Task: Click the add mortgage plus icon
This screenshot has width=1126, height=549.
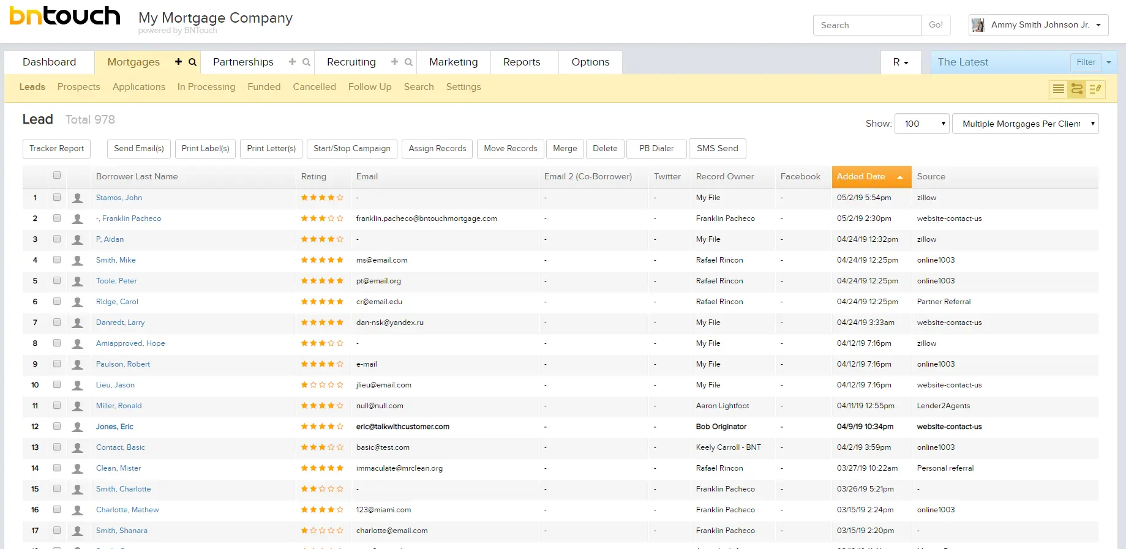Action: point(178,62)
